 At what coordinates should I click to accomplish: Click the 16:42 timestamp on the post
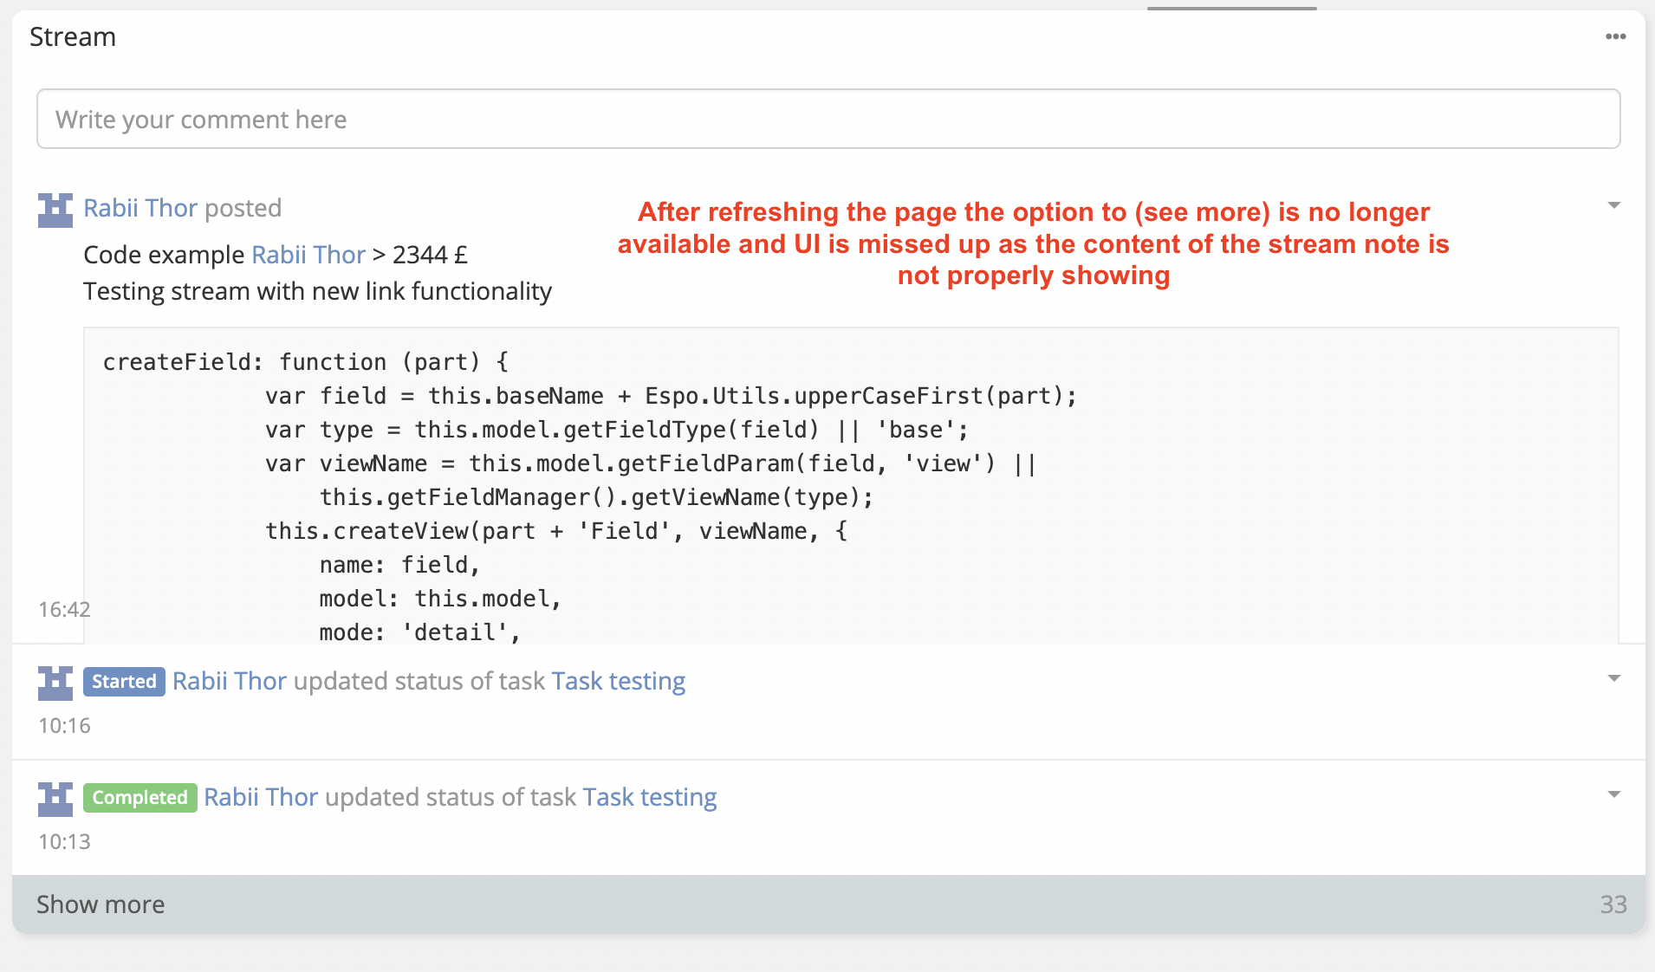click(x=64, y=609)
